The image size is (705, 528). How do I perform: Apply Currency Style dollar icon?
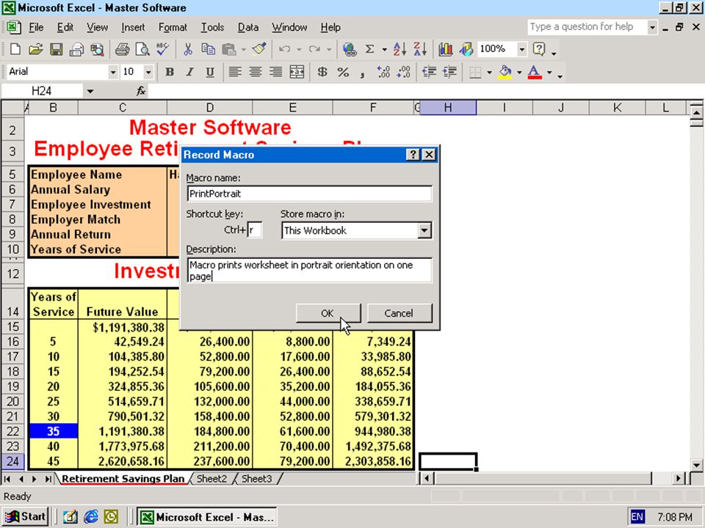click(322, 72)
